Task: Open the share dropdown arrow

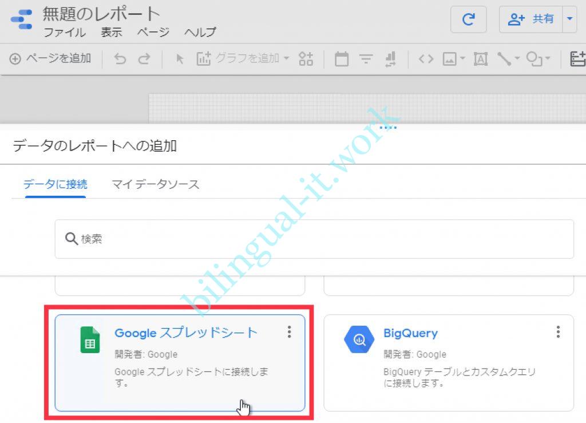Action: point(569,19)
